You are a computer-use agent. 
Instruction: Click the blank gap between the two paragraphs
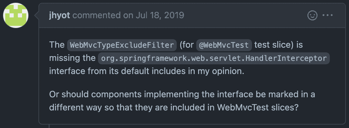[192, 83]
